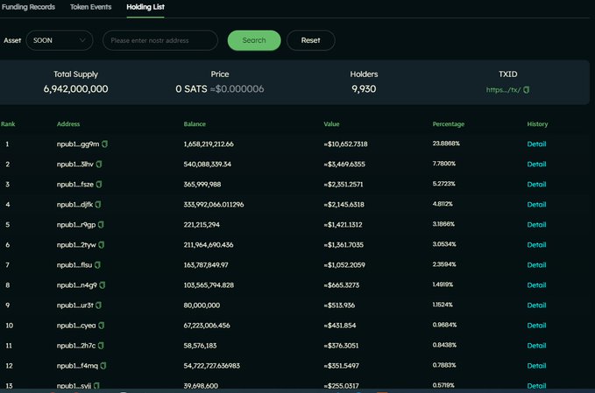Click the Reset button

[x=311, y=40]
